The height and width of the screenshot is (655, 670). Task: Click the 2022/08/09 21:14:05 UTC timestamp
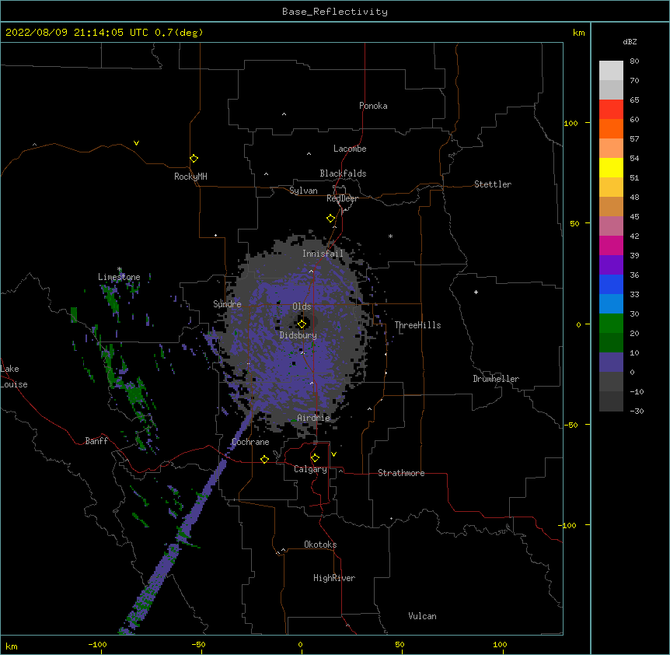coord(77,33)
